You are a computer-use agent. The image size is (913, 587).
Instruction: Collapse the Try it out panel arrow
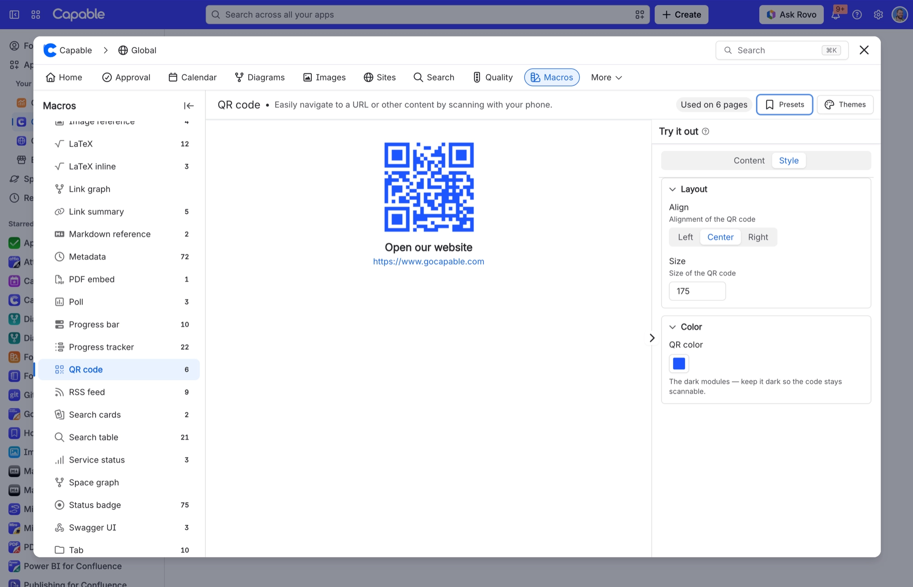(652, 338)
